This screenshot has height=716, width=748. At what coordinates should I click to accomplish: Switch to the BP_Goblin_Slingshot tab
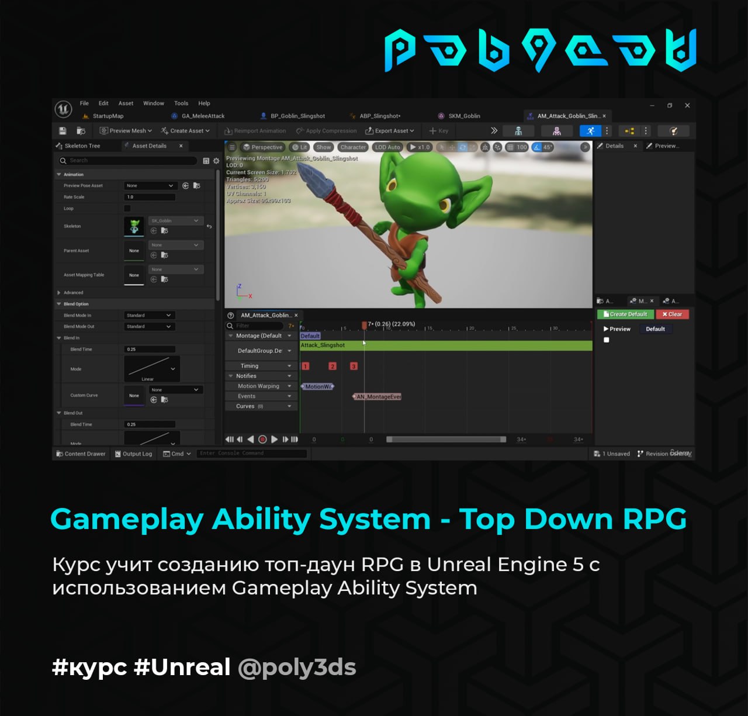click(x=293, y=116)
